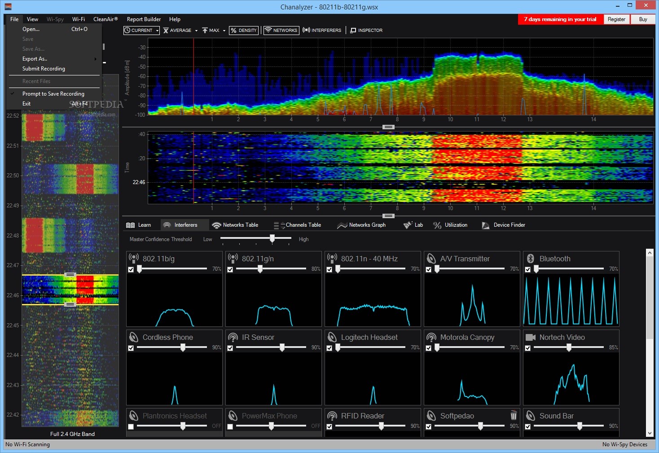659x453 pixels.
Task: Toggle the Average trace view
Action: pos(177,30)
